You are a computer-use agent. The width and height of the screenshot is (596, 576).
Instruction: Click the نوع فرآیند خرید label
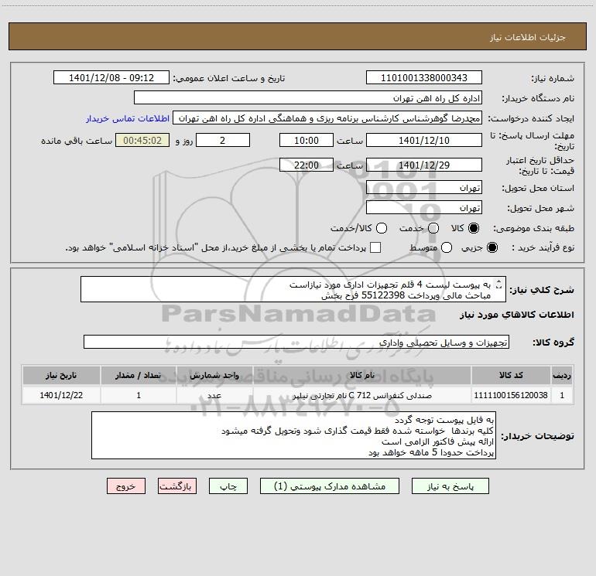tap(543, 247)
